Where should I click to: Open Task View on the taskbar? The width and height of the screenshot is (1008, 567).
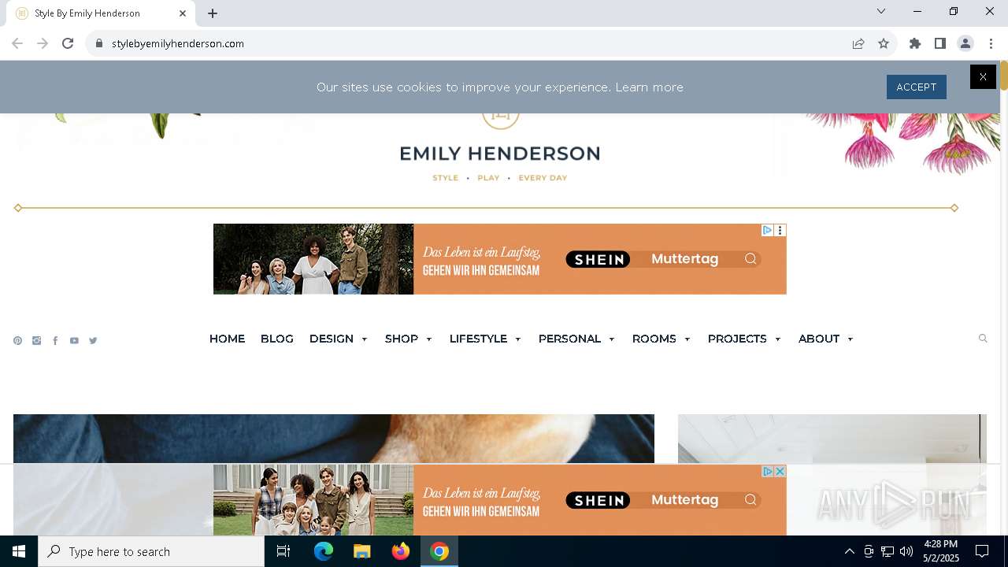pos(283,551)
